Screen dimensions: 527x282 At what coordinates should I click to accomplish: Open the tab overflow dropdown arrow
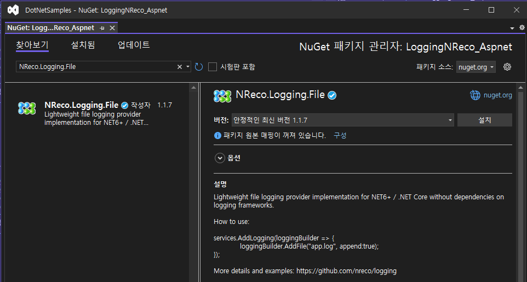[512, 28]
